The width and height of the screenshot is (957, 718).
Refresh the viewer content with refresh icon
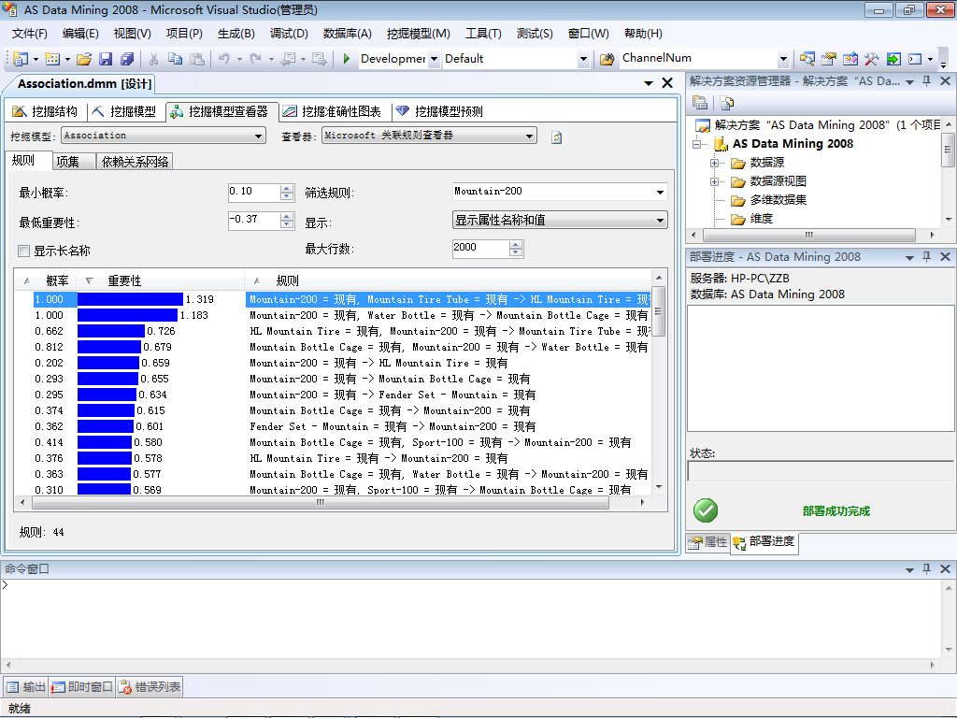point(557,137)
